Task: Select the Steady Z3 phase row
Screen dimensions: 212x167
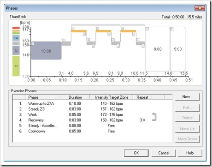Action: coord(92,109)
